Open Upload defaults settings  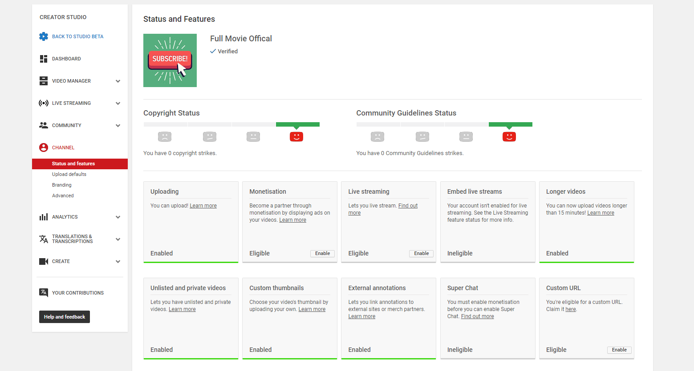[x=69, y=174]
